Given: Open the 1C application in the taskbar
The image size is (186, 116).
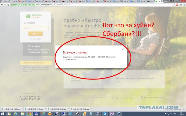Looking at the screenshot, I should [x=50, y=114].
